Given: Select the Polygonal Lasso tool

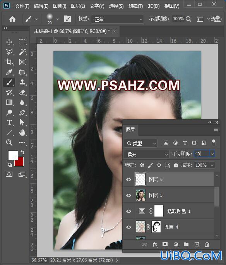Looking at the screenshot, I should click(x=9, y=52).
